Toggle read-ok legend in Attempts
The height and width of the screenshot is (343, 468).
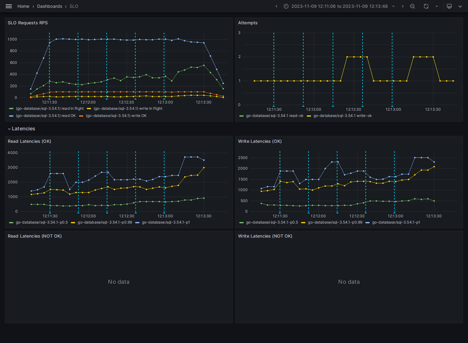pyautogui.click(x=275, y=116)
